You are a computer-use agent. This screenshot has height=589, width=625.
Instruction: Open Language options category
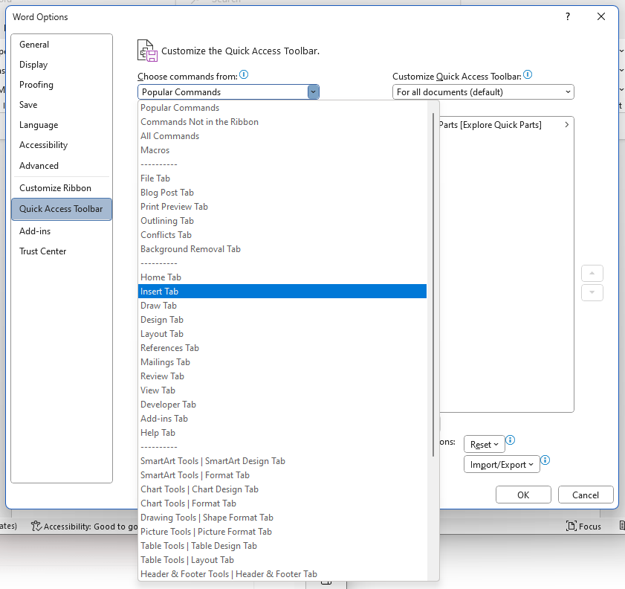click(x=62, y=125)
